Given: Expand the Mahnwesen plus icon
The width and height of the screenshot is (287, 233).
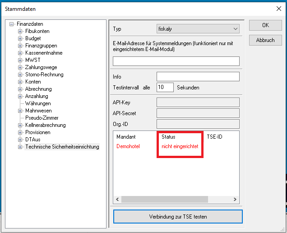Looking at the screenshot, I should pos(20,111).
